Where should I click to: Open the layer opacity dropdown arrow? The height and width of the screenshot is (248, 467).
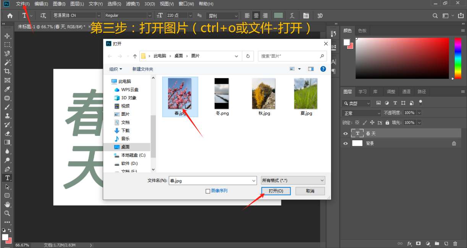point(419,113)
